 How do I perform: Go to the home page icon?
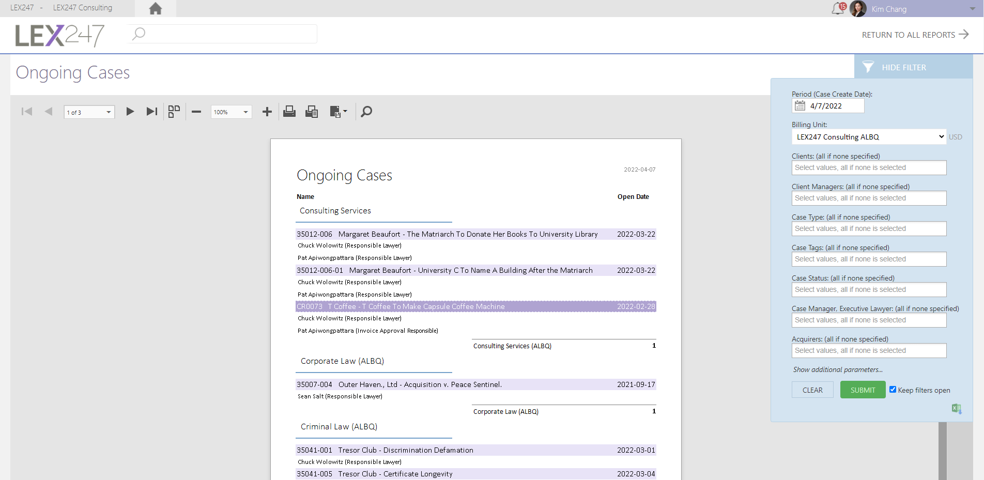[155, 9]
